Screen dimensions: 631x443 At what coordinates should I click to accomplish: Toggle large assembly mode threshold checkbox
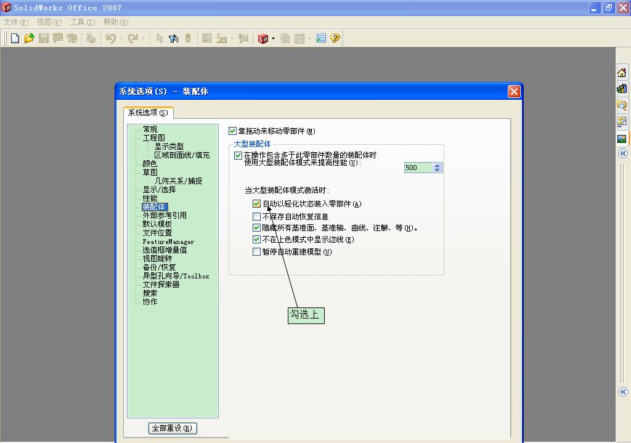[238, 155]
